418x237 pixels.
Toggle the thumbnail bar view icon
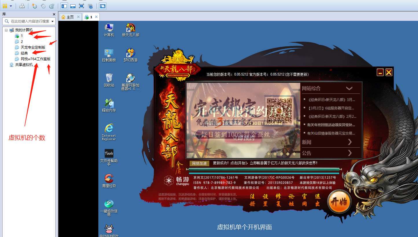point(73,6)
